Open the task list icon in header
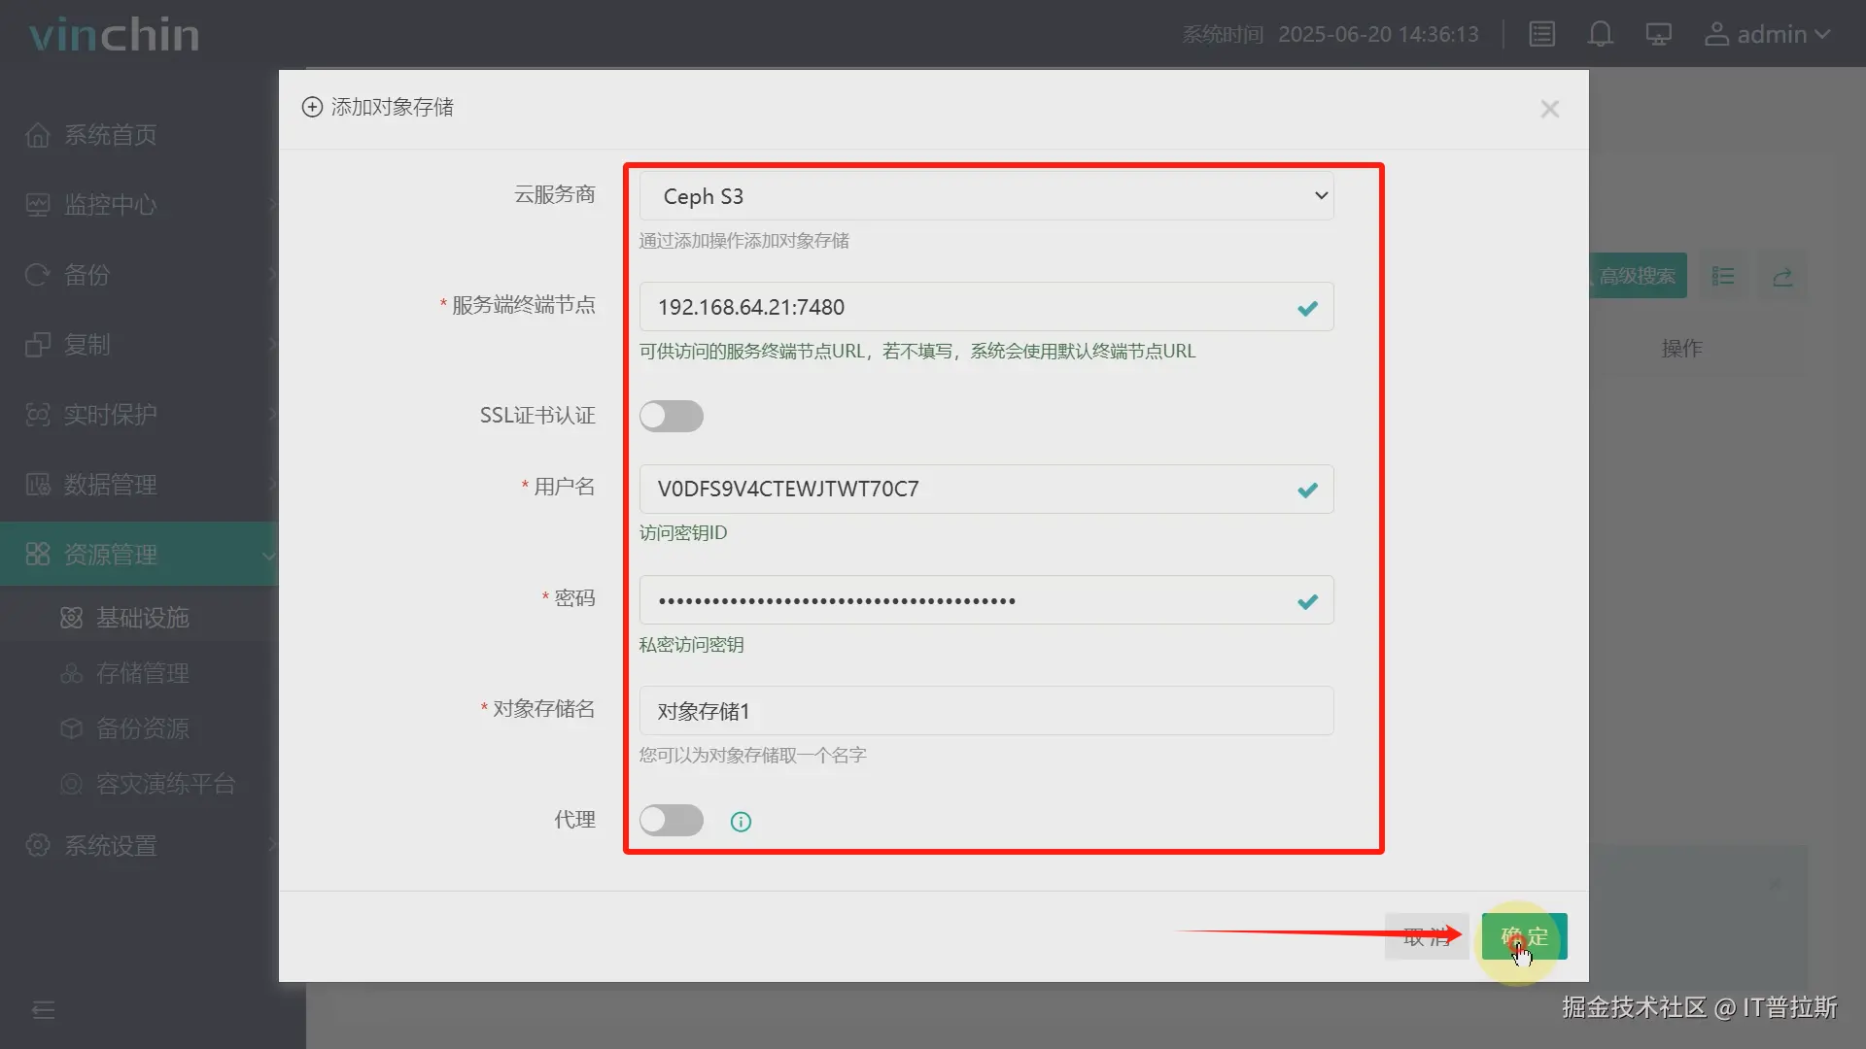The height and width of the screenshot is (1049, 1866). click(1542, 35)
